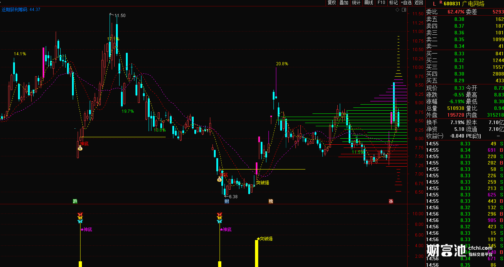
Task: Open the 统计 statistics menu
Action: [356, 3]
